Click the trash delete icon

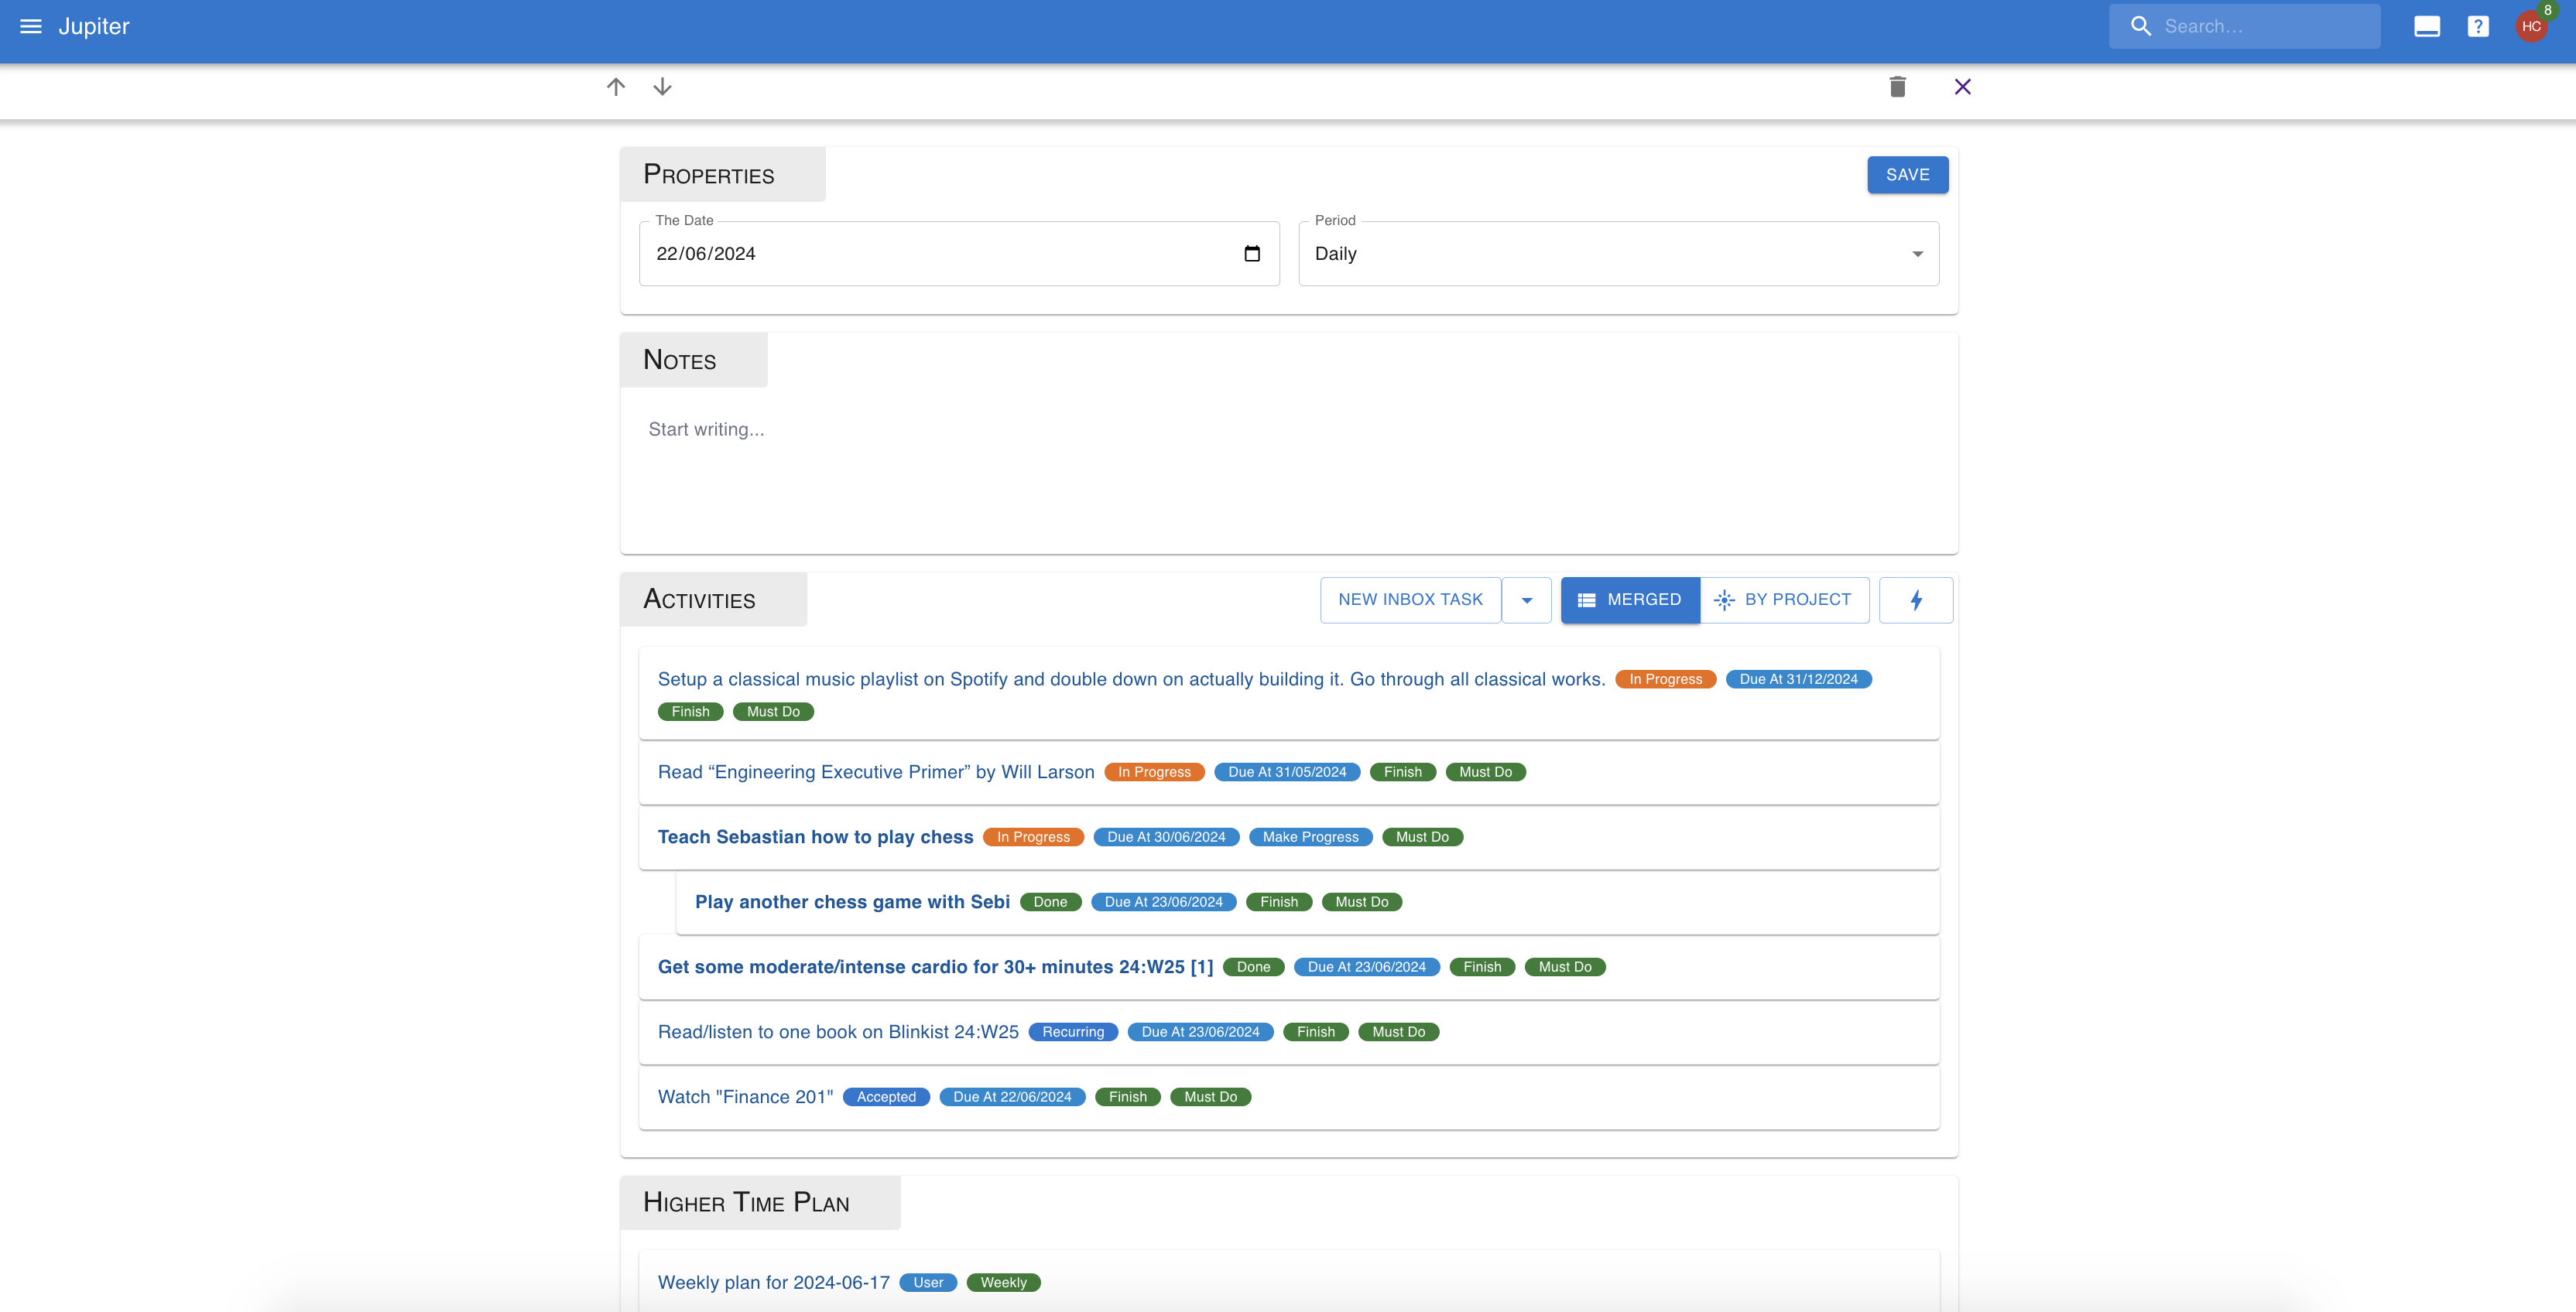[1897, 87]
